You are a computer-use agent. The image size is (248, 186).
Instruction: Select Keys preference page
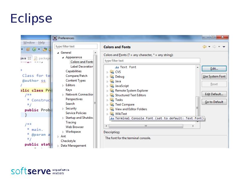pyautogui.click(x=69, y=90)
